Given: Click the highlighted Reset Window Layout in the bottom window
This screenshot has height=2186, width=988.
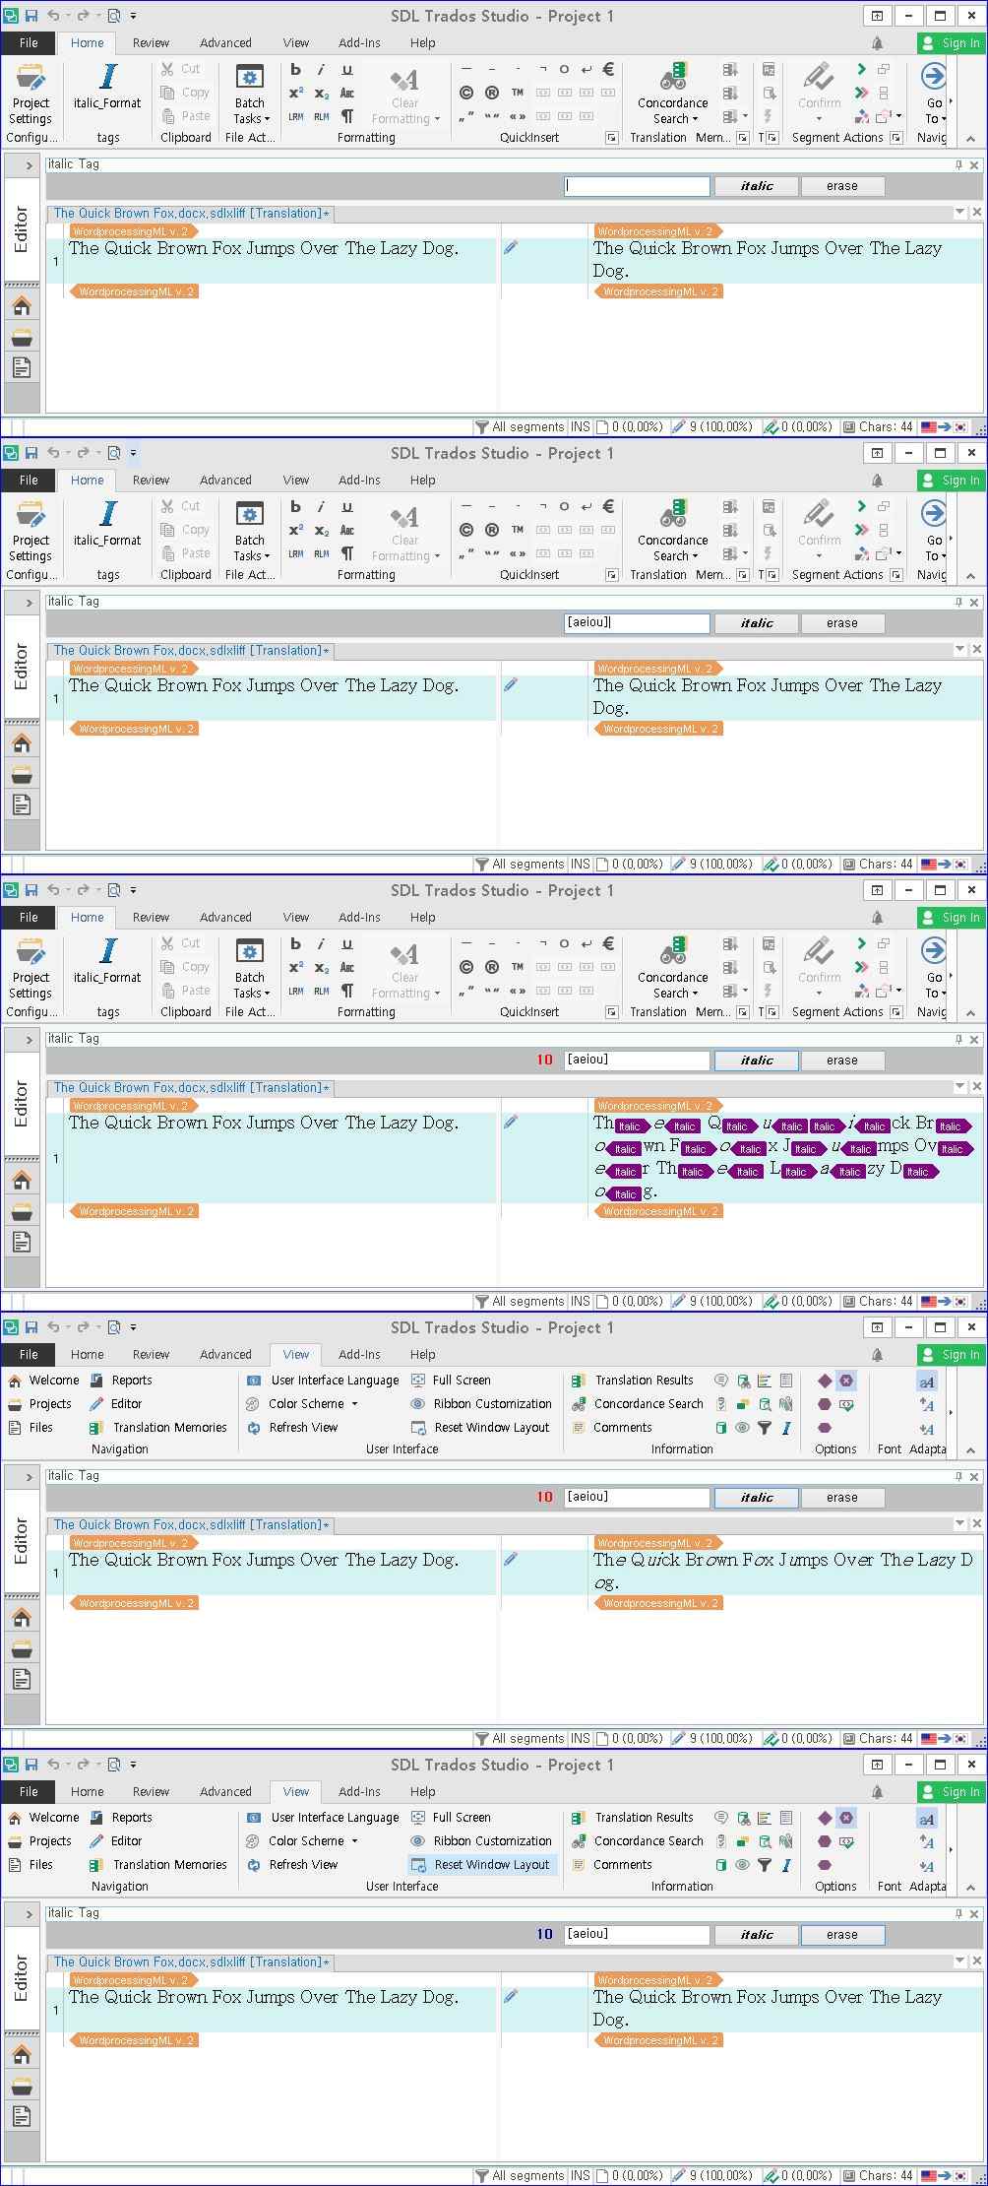Looking at the screenshot, I should [482, 1864].
